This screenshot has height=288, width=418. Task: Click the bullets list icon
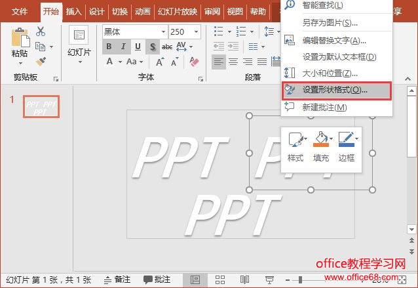point(219,31)
